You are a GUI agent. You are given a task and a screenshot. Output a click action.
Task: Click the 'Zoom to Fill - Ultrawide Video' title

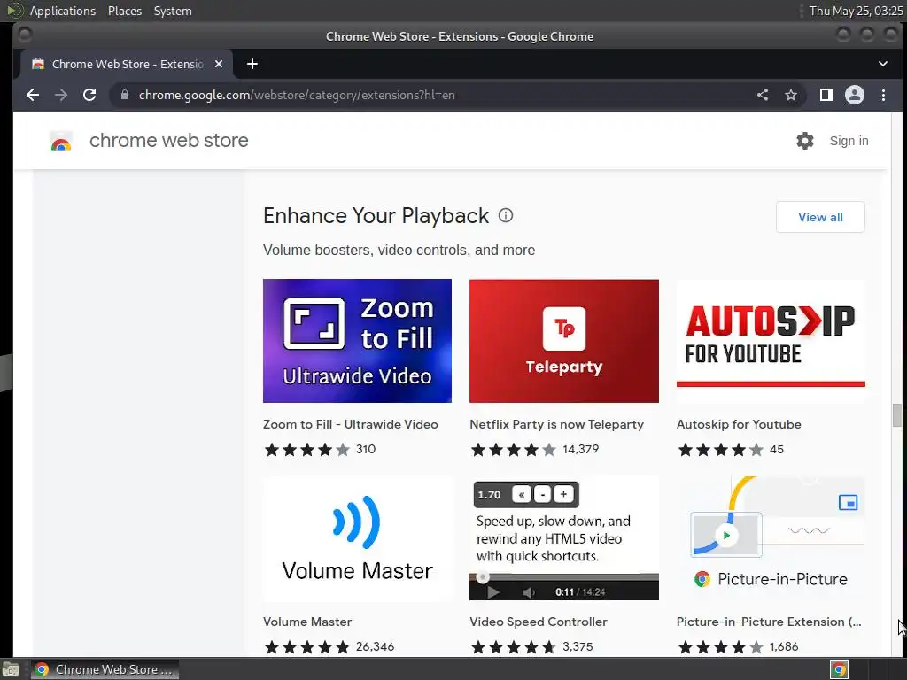pos(351,424)
